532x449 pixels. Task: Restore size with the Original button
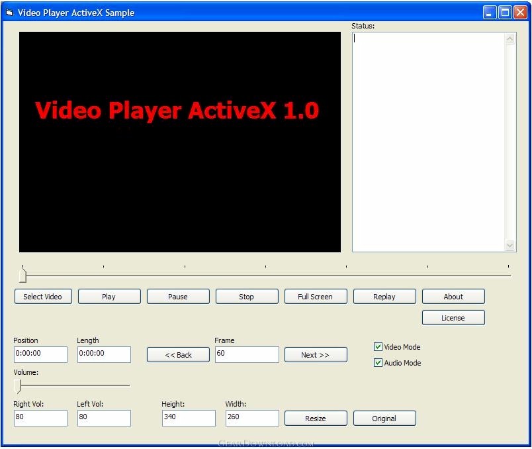[x=384, y=419]
